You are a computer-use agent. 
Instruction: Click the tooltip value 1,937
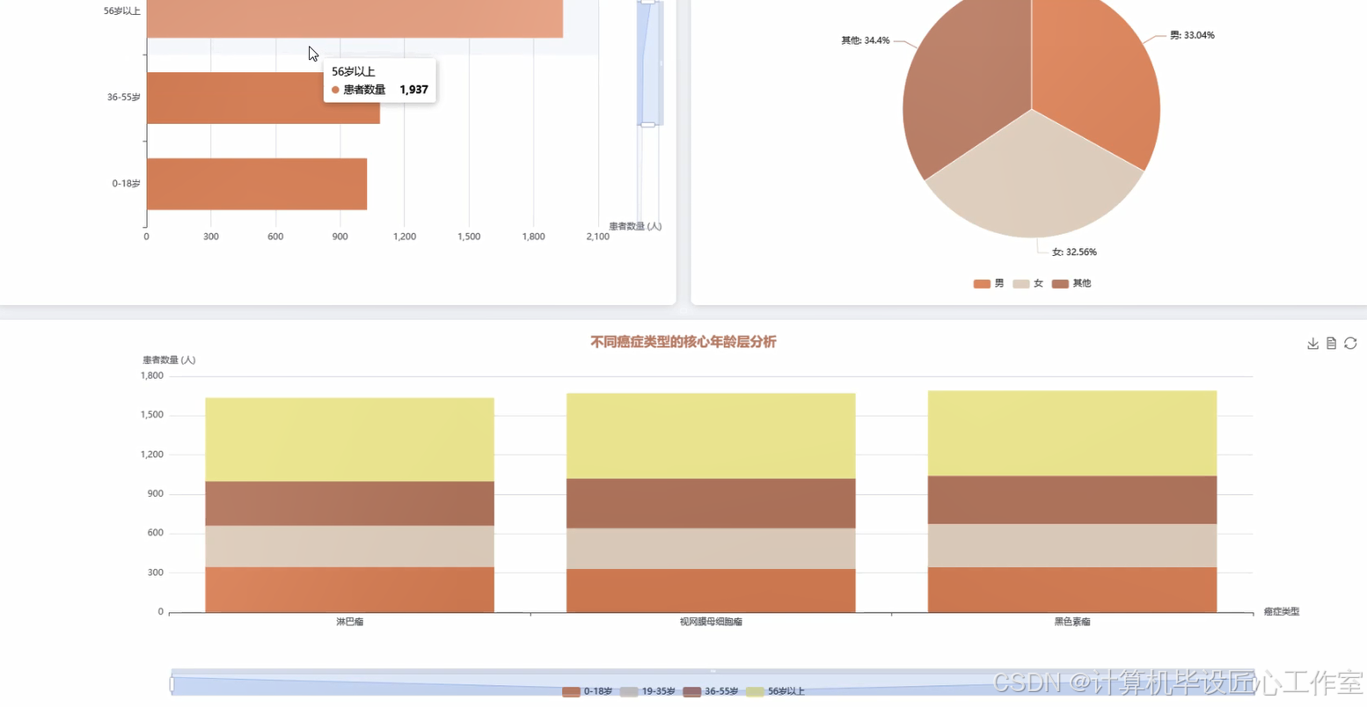(413, 90)
